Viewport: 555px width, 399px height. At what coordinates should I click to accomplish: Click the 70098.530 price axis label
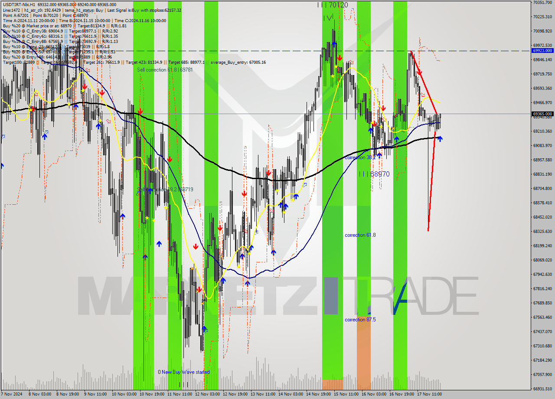tap(542, 31)
